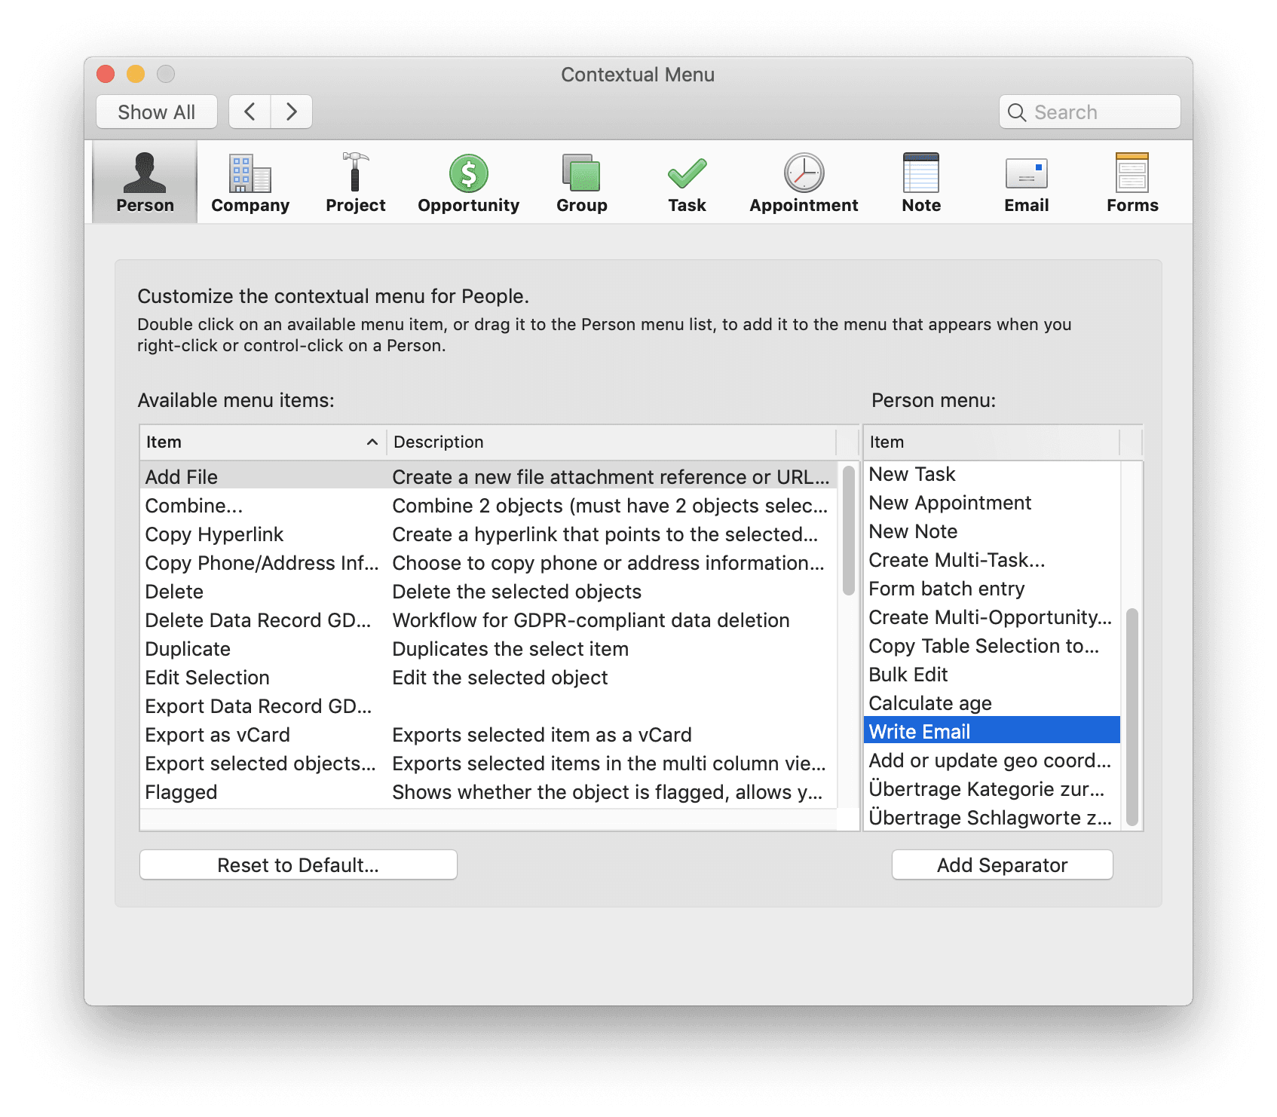Click the Person menu list scrollbar

pos(1132,717)
